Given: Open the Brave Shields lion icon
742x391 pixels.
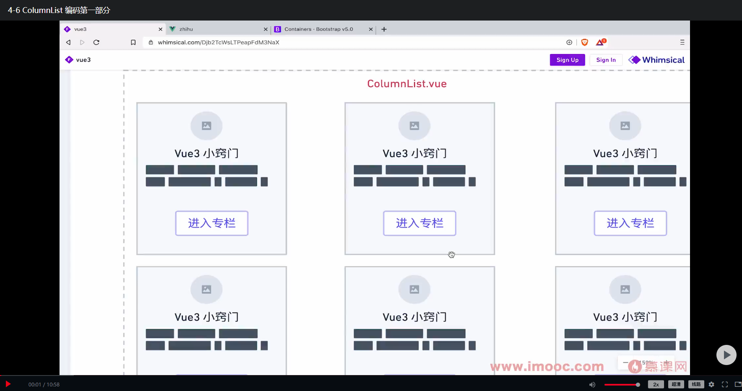Looking at the screenshot, I should click(x=585, y=42).
